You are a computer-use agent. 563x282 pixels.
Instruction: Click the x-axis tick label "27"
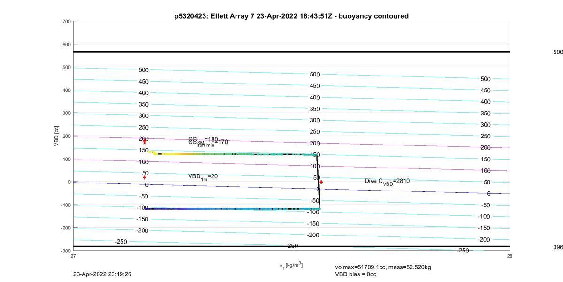[x=73, y=256]
